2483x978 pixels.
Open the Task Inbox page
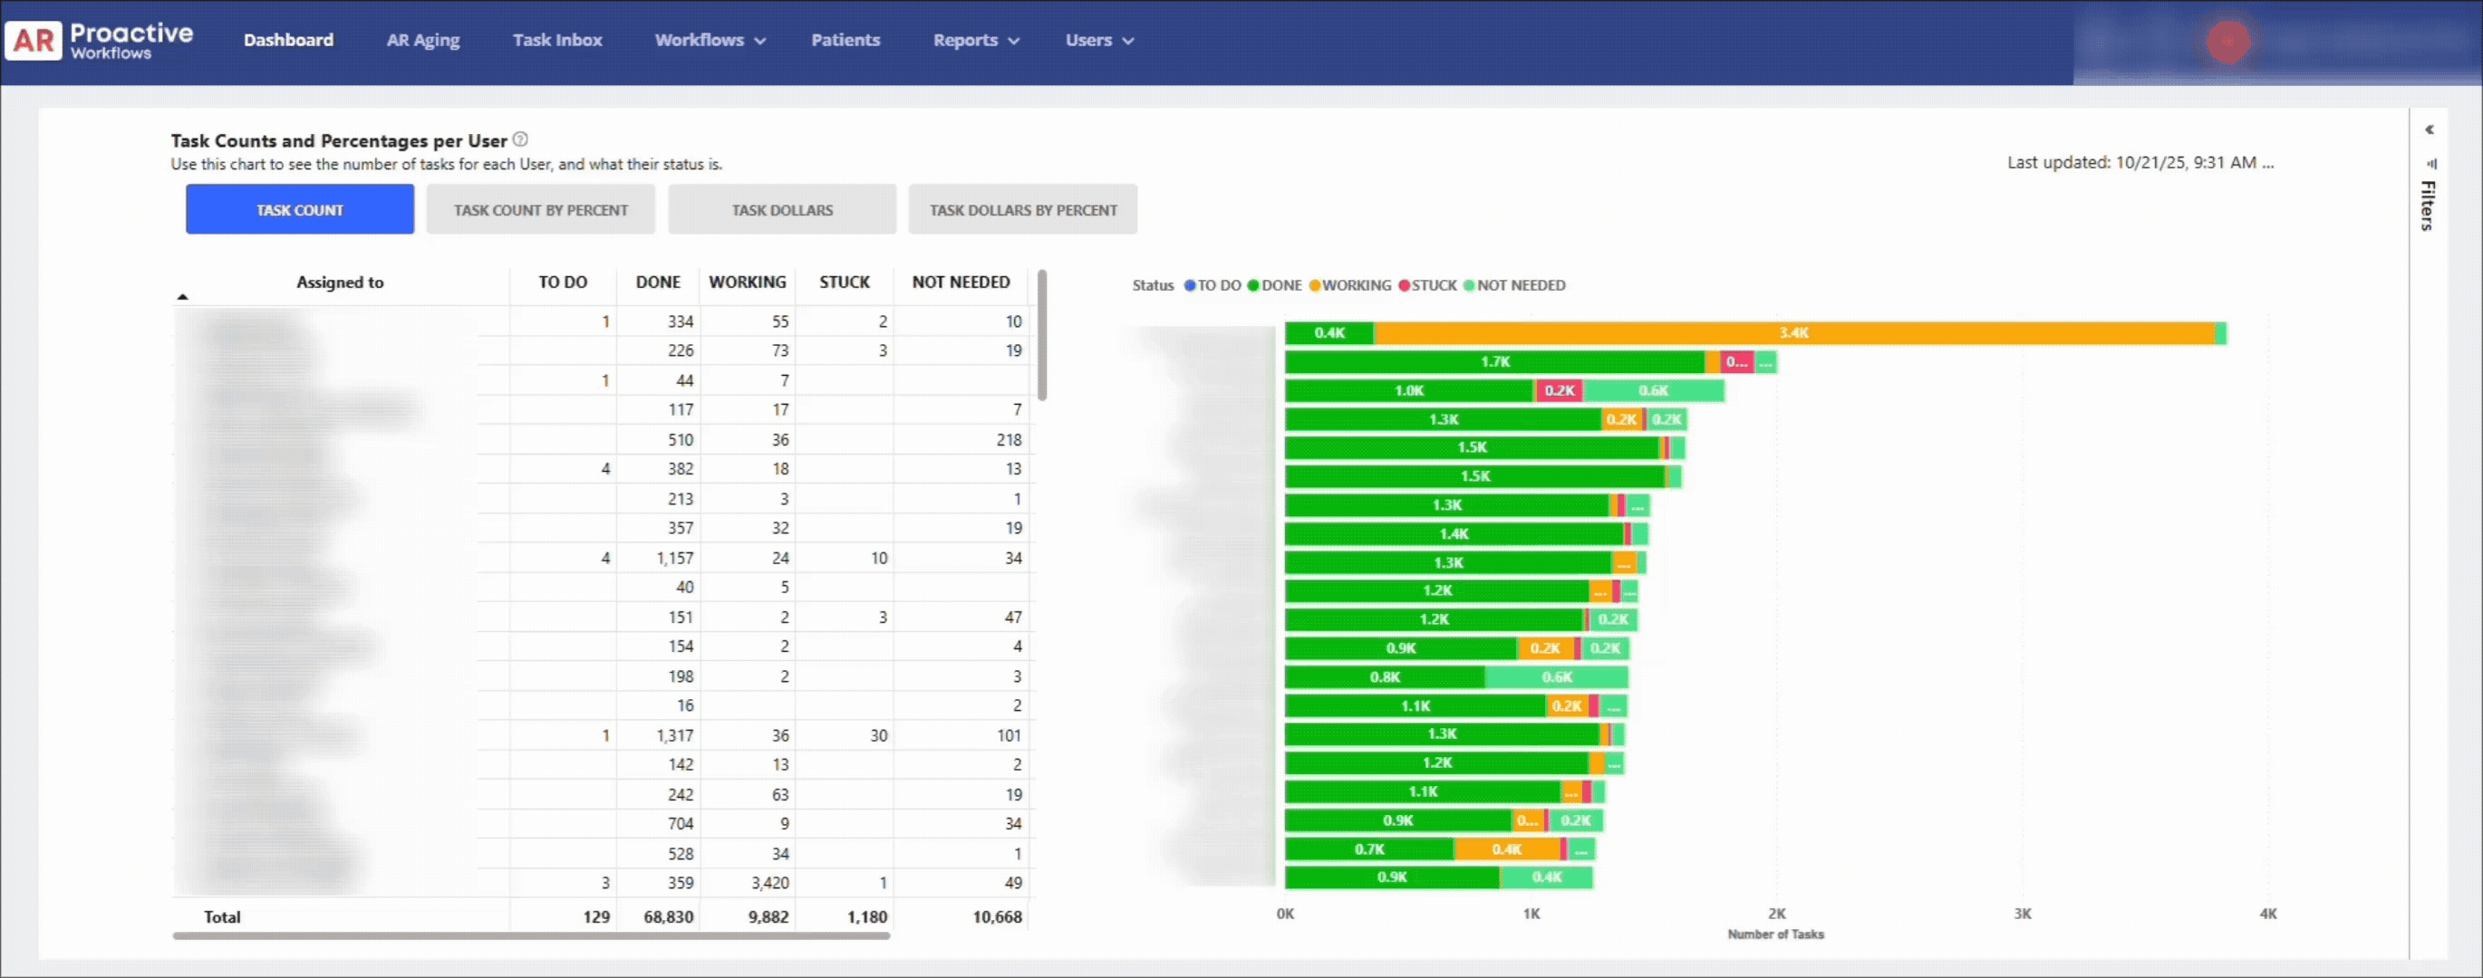point(557,41)
